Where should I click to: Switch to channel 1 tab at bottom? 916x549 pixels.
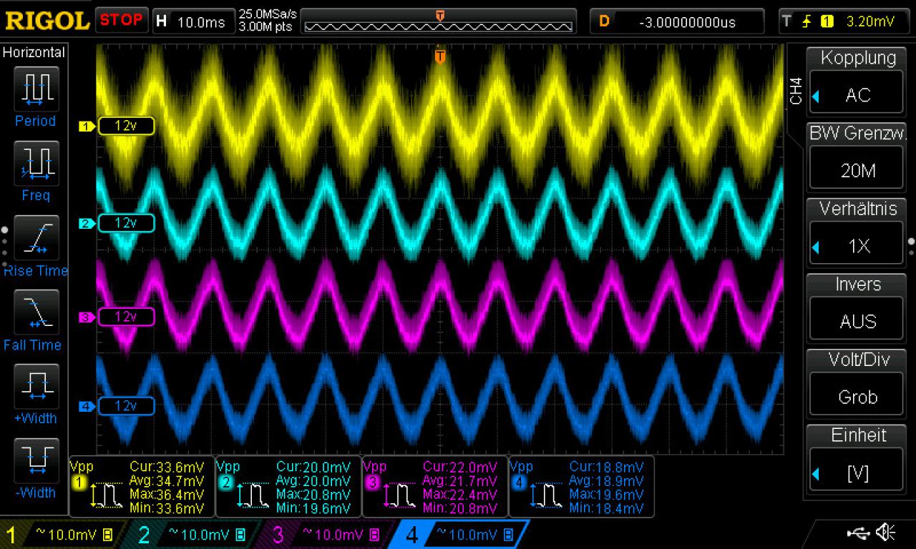pos(61,535)
